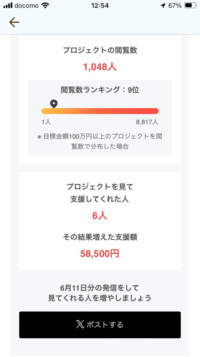Tap the 8,817人 maximum label
The image size is (200, 357).
click(147, 122)
